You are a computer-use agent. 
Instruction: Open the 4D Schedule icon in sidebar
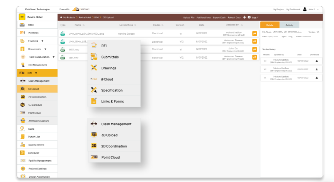[23, 105]
